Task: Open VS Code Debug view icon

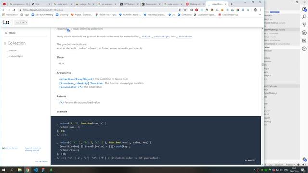Action: coord(304,33)
